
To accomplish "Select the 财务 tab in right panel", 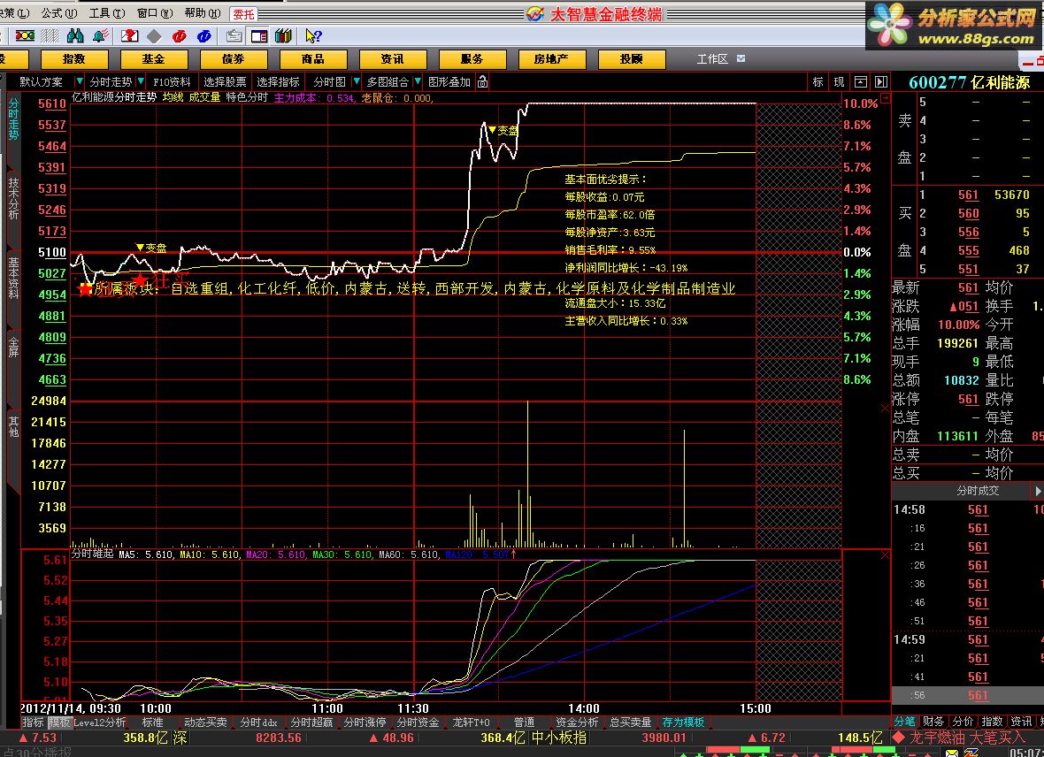I will [x=933, y=722].
